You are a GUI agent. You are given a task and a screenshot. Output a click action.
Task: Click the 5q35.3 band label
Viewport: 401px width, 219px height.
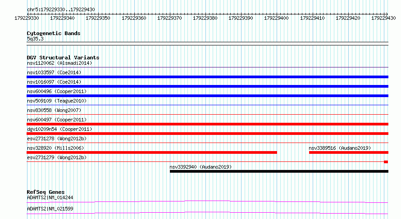tap(35, 39)
